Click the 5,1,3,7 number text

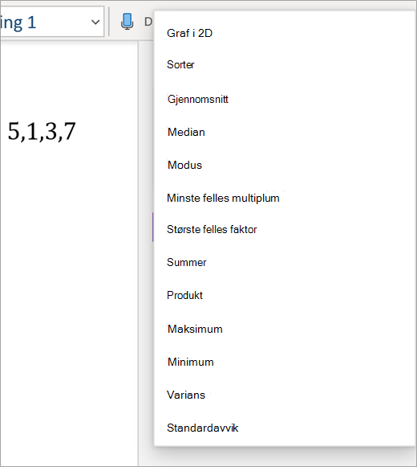[42, 131]
